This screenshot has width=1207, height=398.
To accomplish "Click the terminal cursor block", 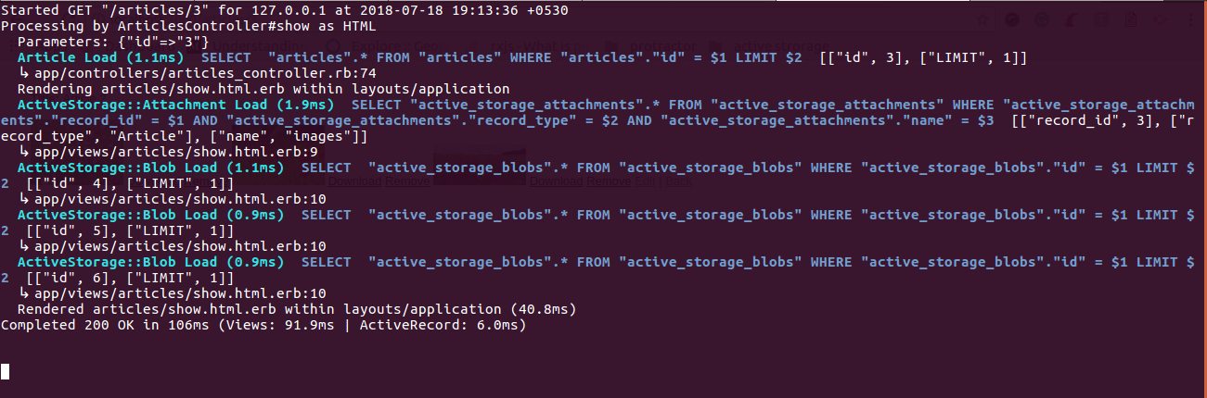I will click(6, 372).
